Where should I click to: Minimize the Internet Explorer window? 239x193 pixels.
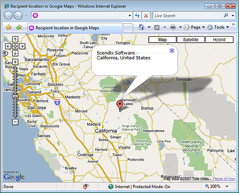click(210, 6)
